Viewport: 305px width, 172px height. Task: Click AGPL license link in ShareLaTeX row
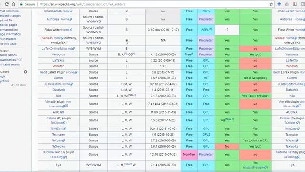tap(206, 11)
